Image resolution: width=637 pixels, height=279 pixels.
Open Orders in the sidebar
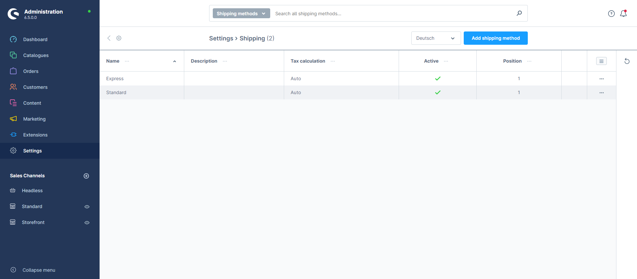tap(31, 71)
